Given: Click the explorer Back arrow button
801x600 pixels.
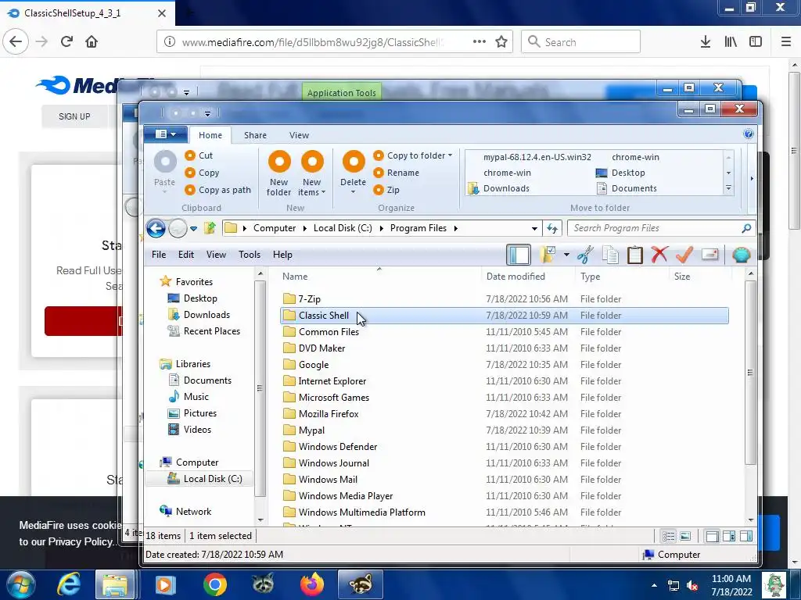Looking at the screenshot, I should tap(156, 228).
